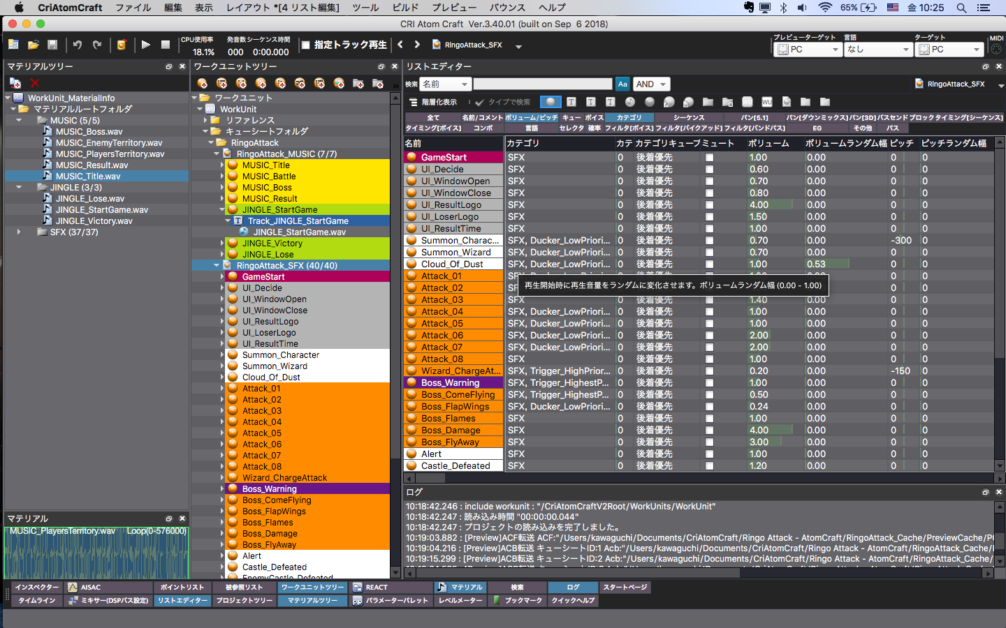Click the open project folder icon

pos(33,45)
